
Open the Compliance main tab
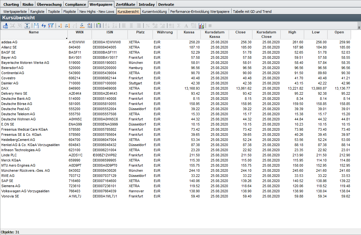pos(75,4)
